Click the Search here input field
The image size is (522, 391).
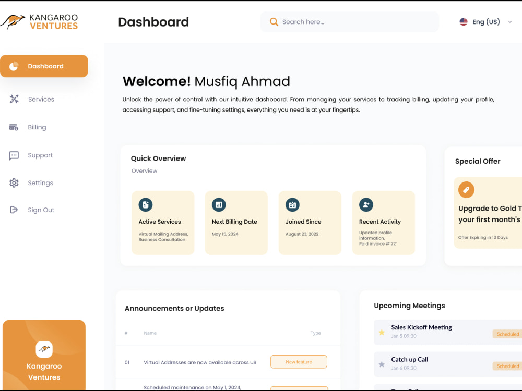coord(349,22)
